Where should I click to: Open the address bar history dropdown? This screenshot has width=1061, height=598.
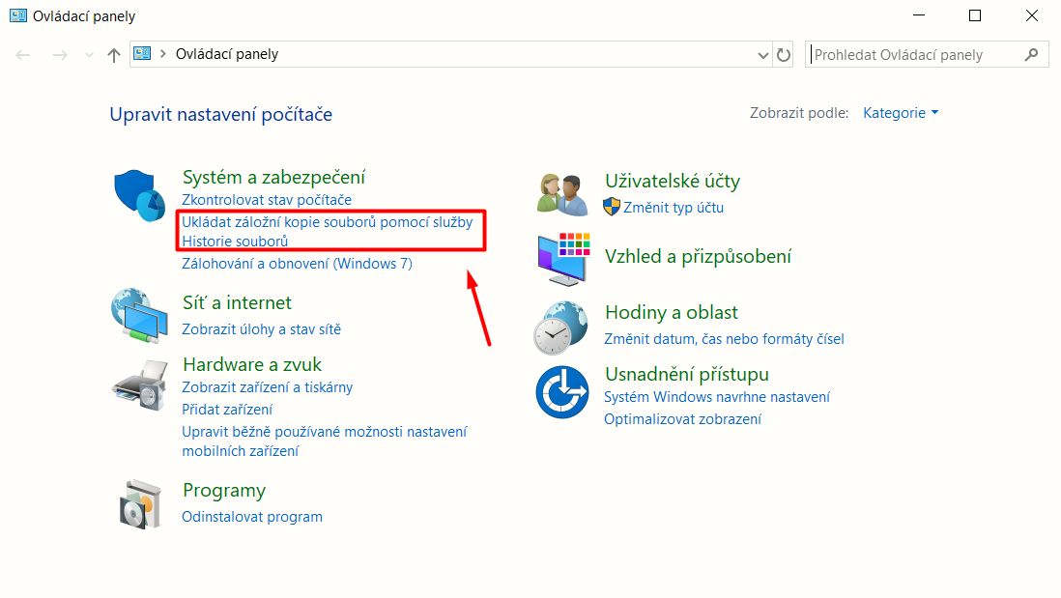(x=763, y=55)
